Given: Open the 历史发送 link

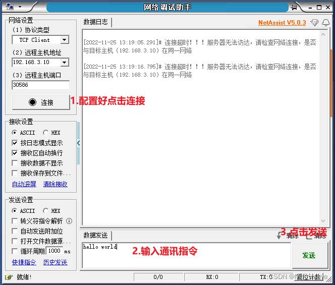Looking at the screenshot, I should pyautogui.click(x=55, y=262).
